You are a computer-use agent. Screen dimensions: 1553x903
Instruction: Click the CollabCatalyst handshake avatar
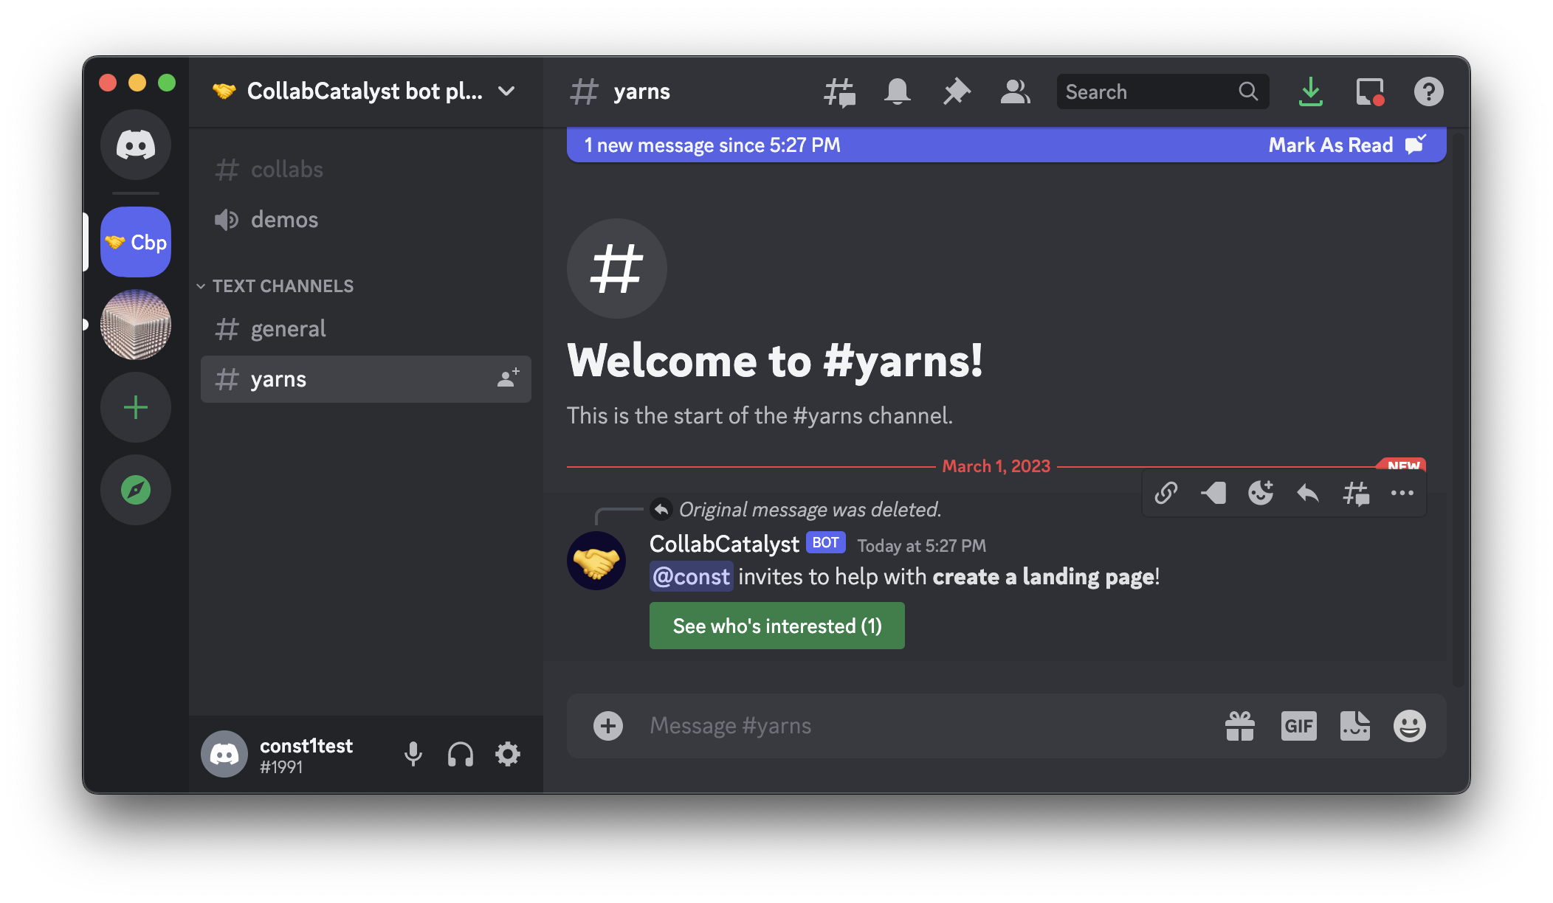coord(596,561)
